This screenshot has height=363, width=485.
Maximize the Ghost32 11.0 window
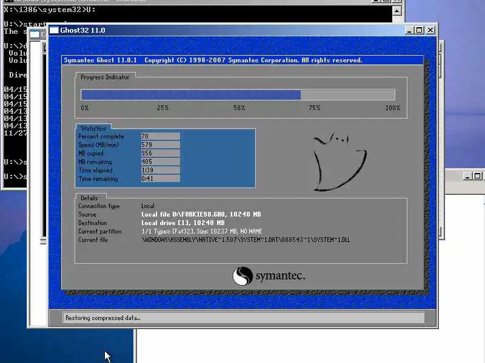(x=420, y=30)
